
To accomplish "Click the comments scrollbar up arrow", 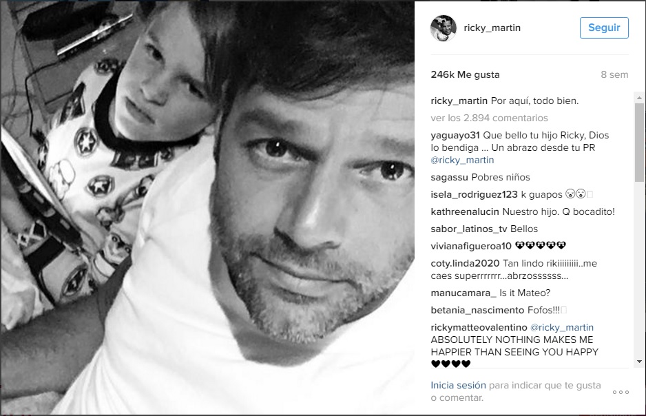I will (639, 98).
